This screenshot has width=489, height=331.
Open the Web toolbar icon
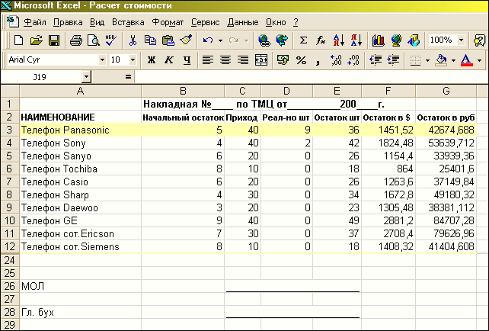[282, 40]
